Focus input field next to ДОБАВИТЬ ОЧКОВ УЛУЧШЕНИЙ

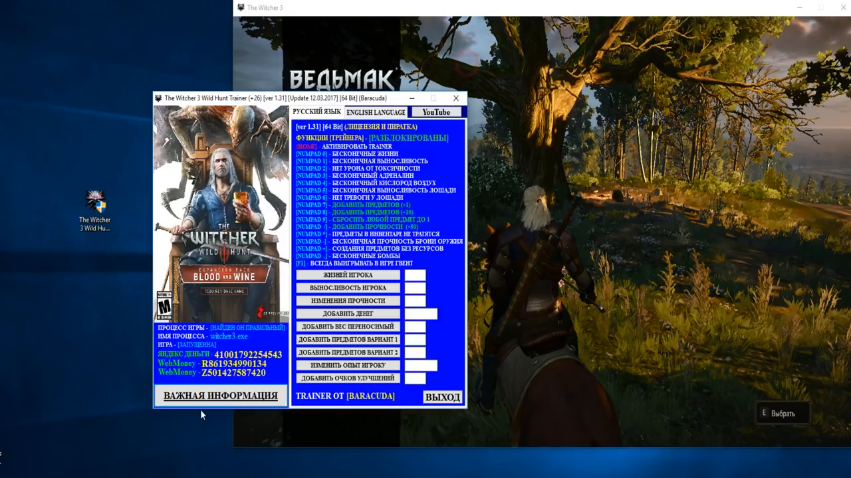415,378
